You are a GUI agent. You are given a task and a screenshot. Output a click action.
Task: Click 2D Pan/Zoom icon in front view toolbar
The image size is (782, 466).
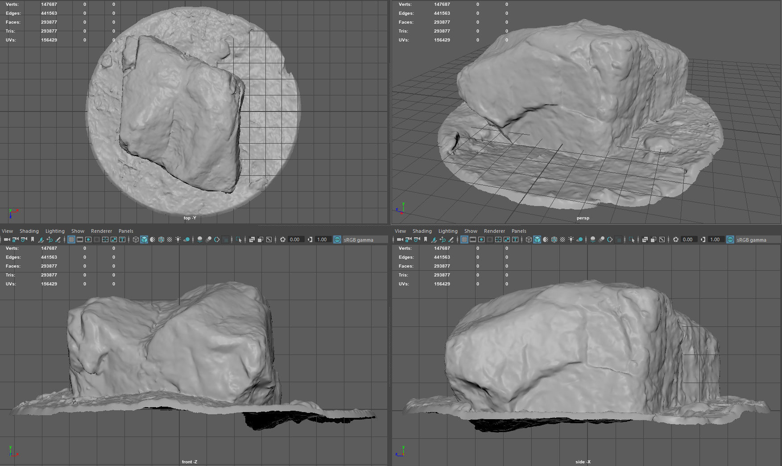[50, 239]
